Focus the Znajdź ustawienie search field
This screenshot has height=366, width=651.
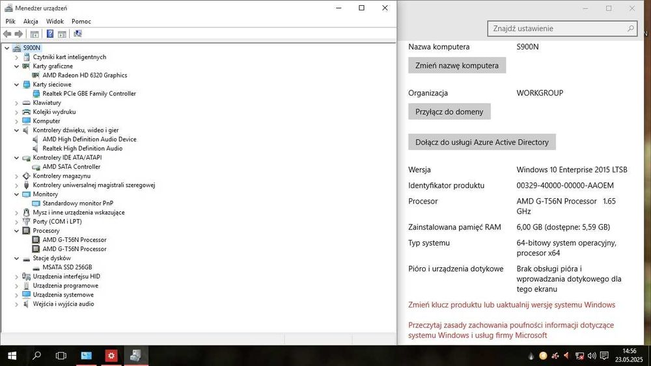coord(562,29)
